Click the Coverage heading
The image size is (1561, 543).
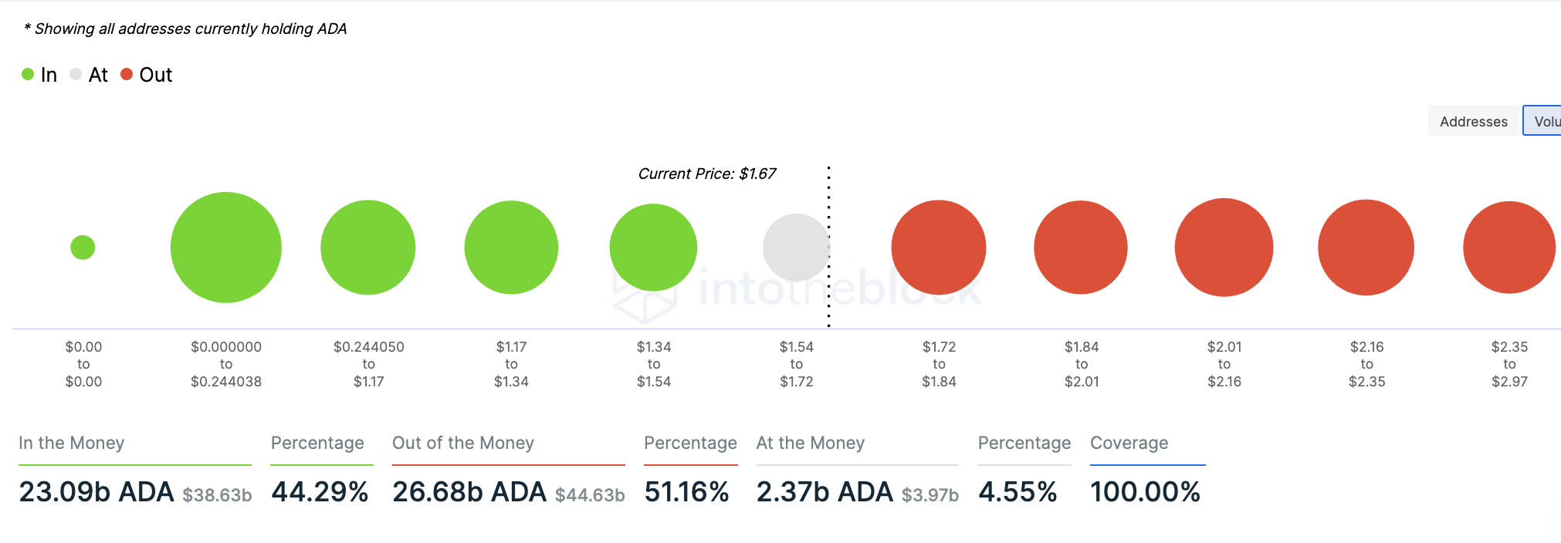click(x=1129, y=443)
